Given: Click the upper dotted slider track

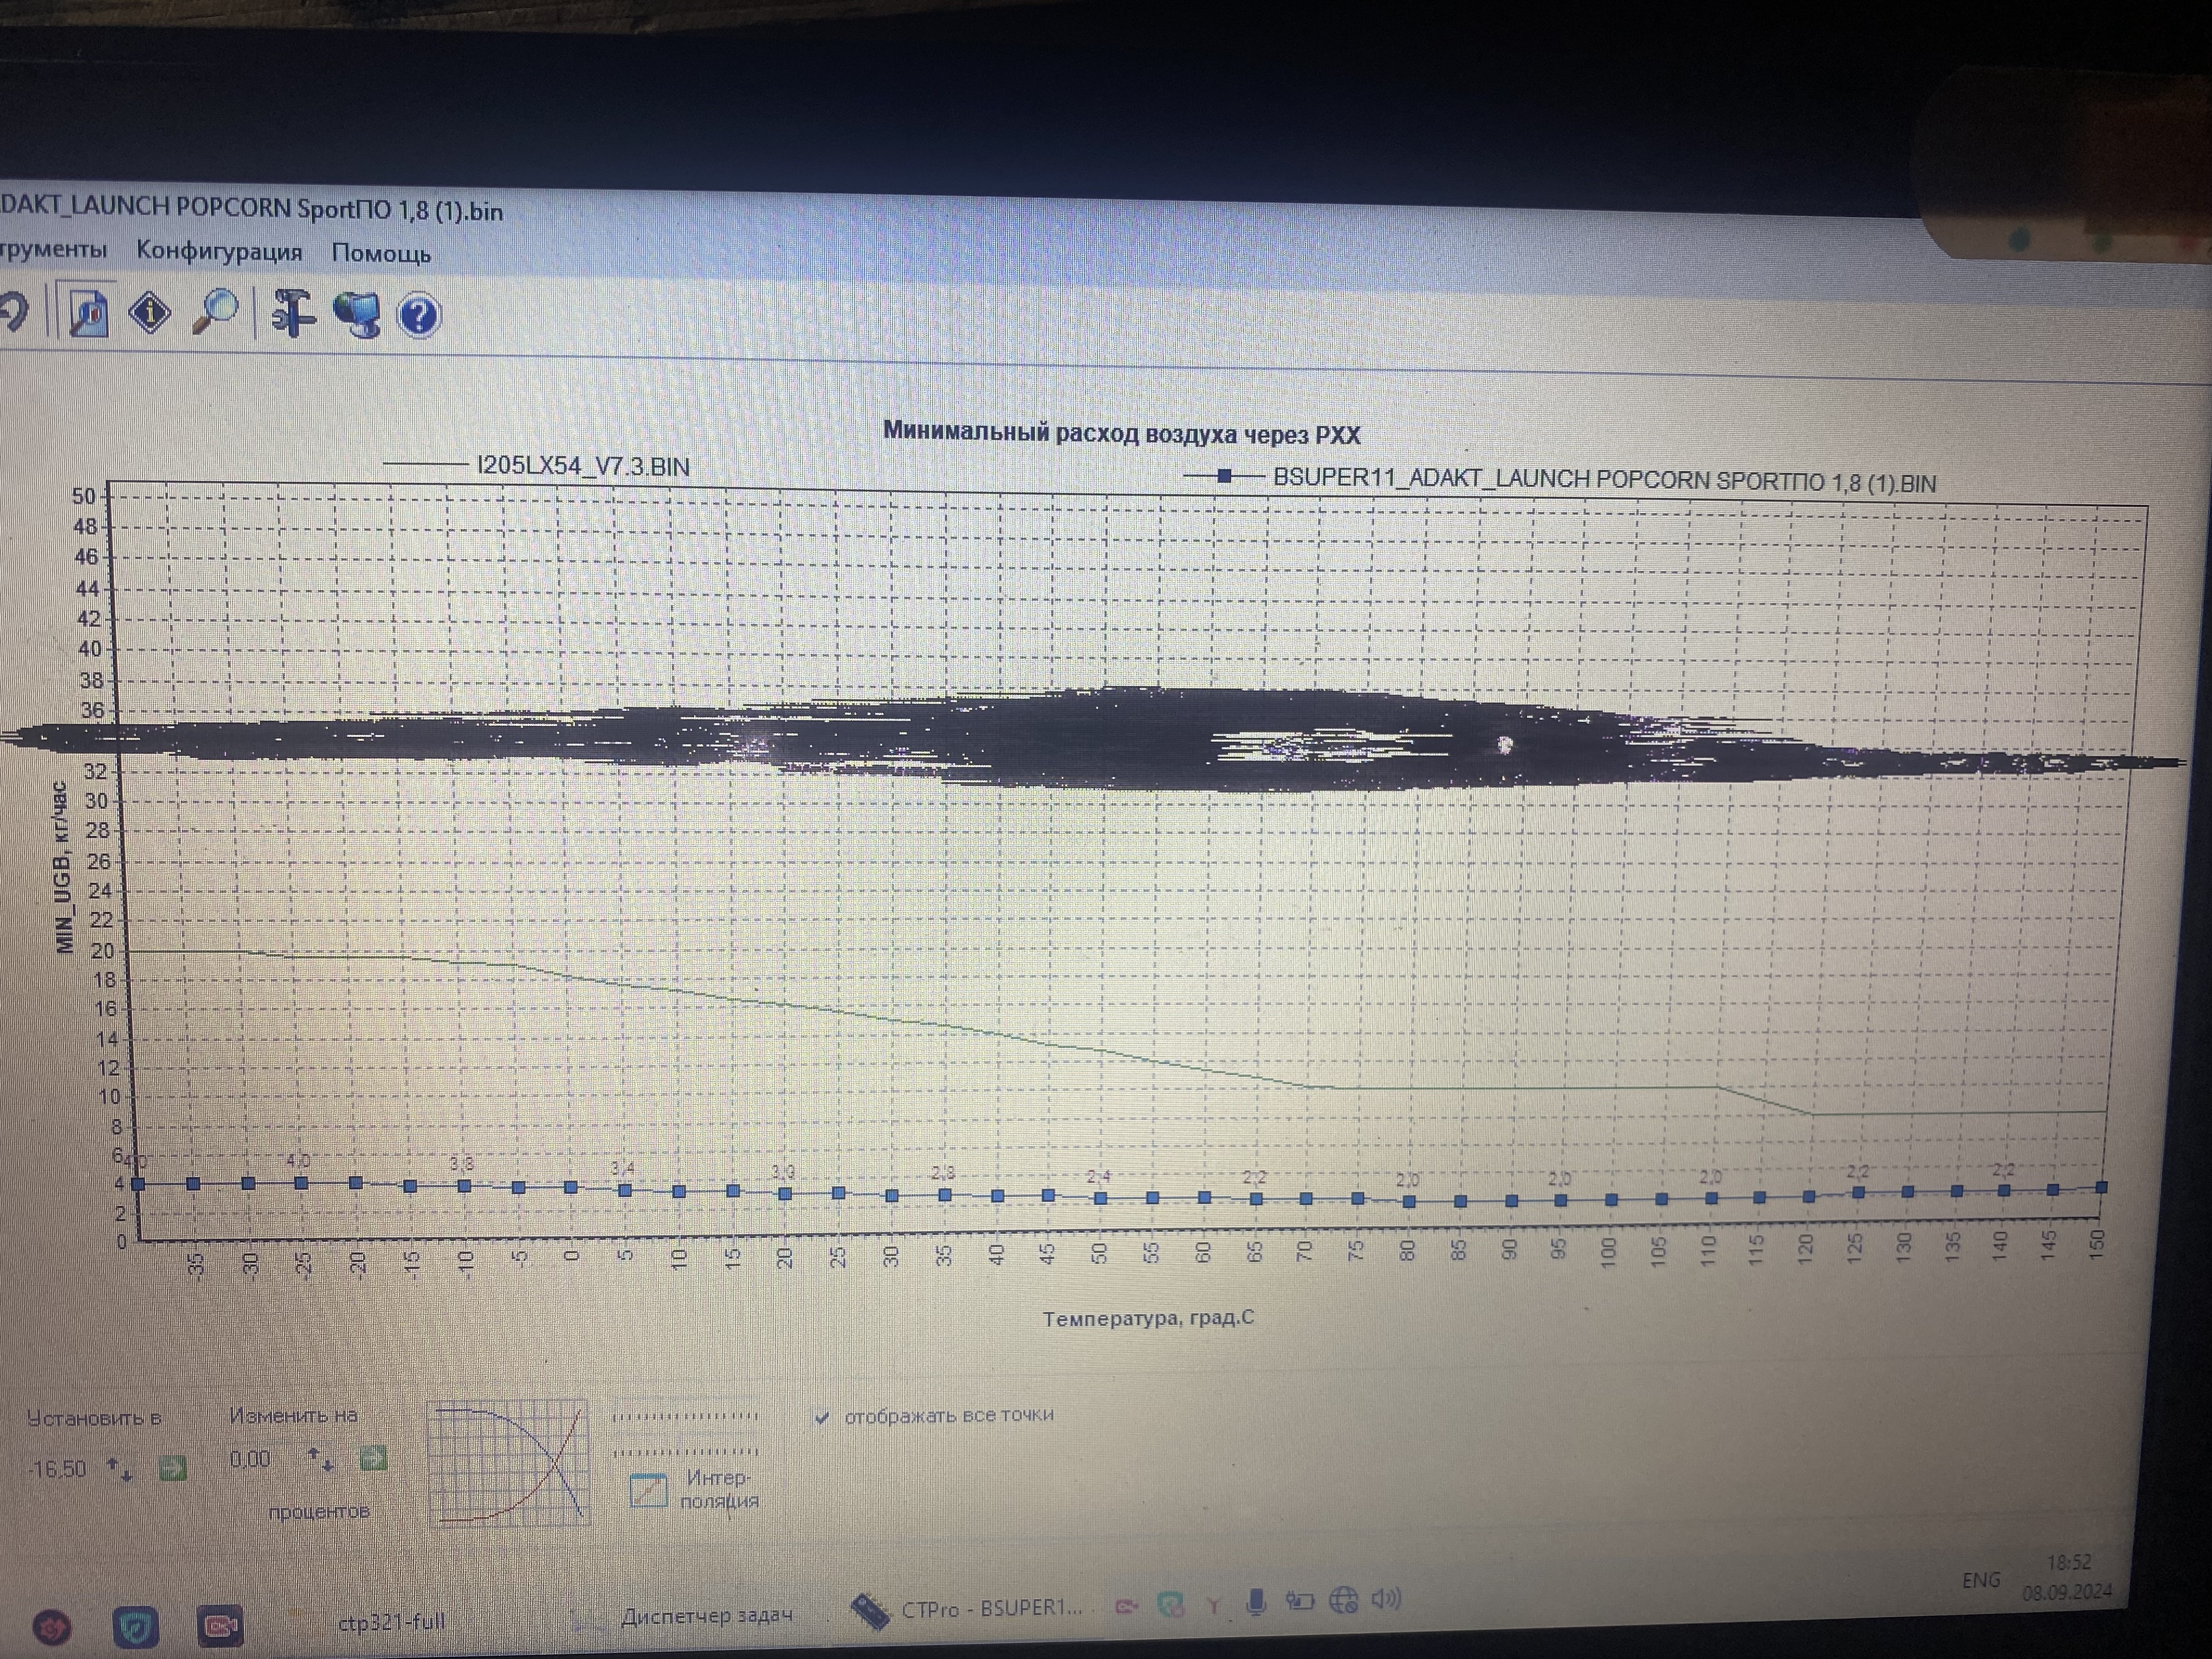Looking at the screenshot, I should pos(685,1416).
